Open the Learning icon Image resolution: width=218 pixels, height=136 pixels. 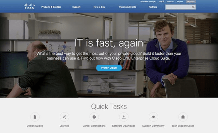click(x=64, y=117)
